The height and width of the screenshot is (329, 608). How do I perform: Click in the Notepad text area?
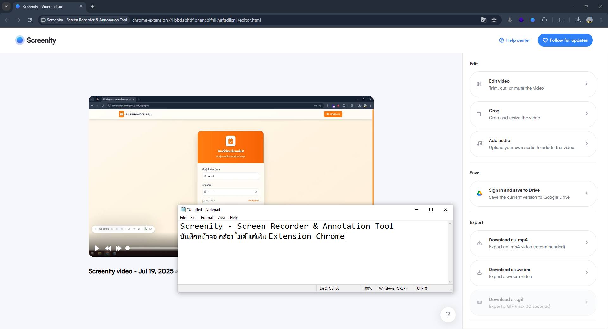click(313, 252)
